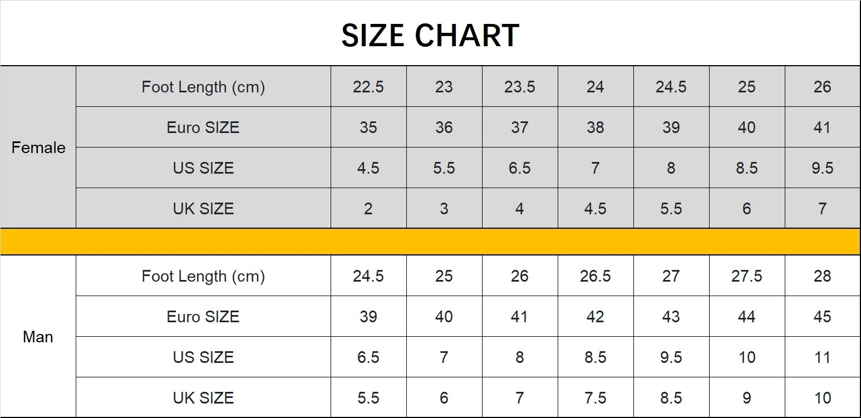Click Female UK size 4.5 cell

coord(595,209)
